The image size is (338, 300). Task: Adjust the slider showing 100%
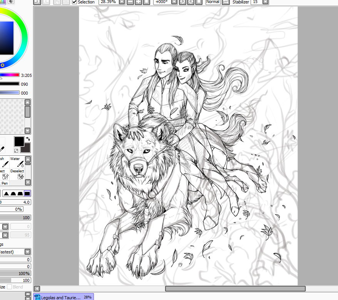(x=15, y=273)
